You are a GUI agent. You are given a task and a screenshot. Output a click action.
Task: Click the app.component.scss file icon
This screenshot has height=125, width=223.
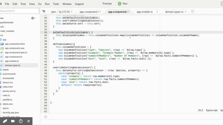(2, 48)
